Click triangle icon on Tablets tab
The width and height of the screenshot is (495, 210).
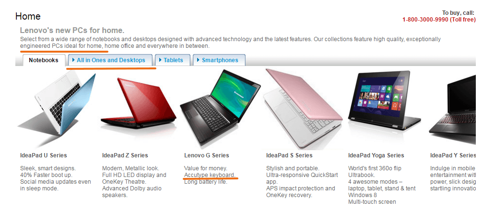161,60
